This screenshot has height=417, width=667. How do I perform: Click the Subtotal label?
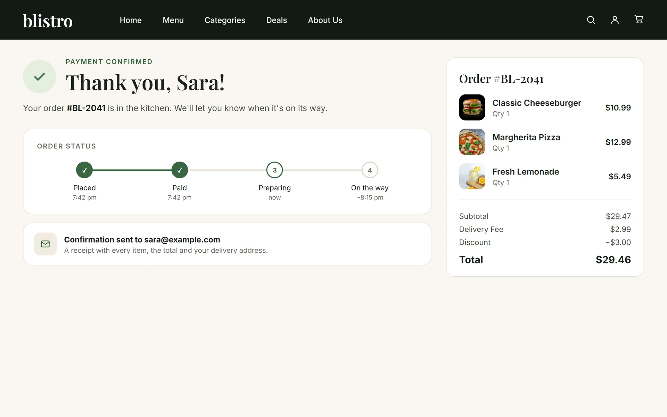474,216
